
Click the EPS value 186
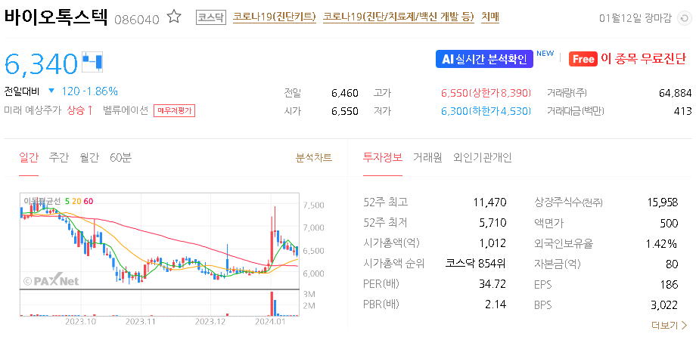point(670,284)
